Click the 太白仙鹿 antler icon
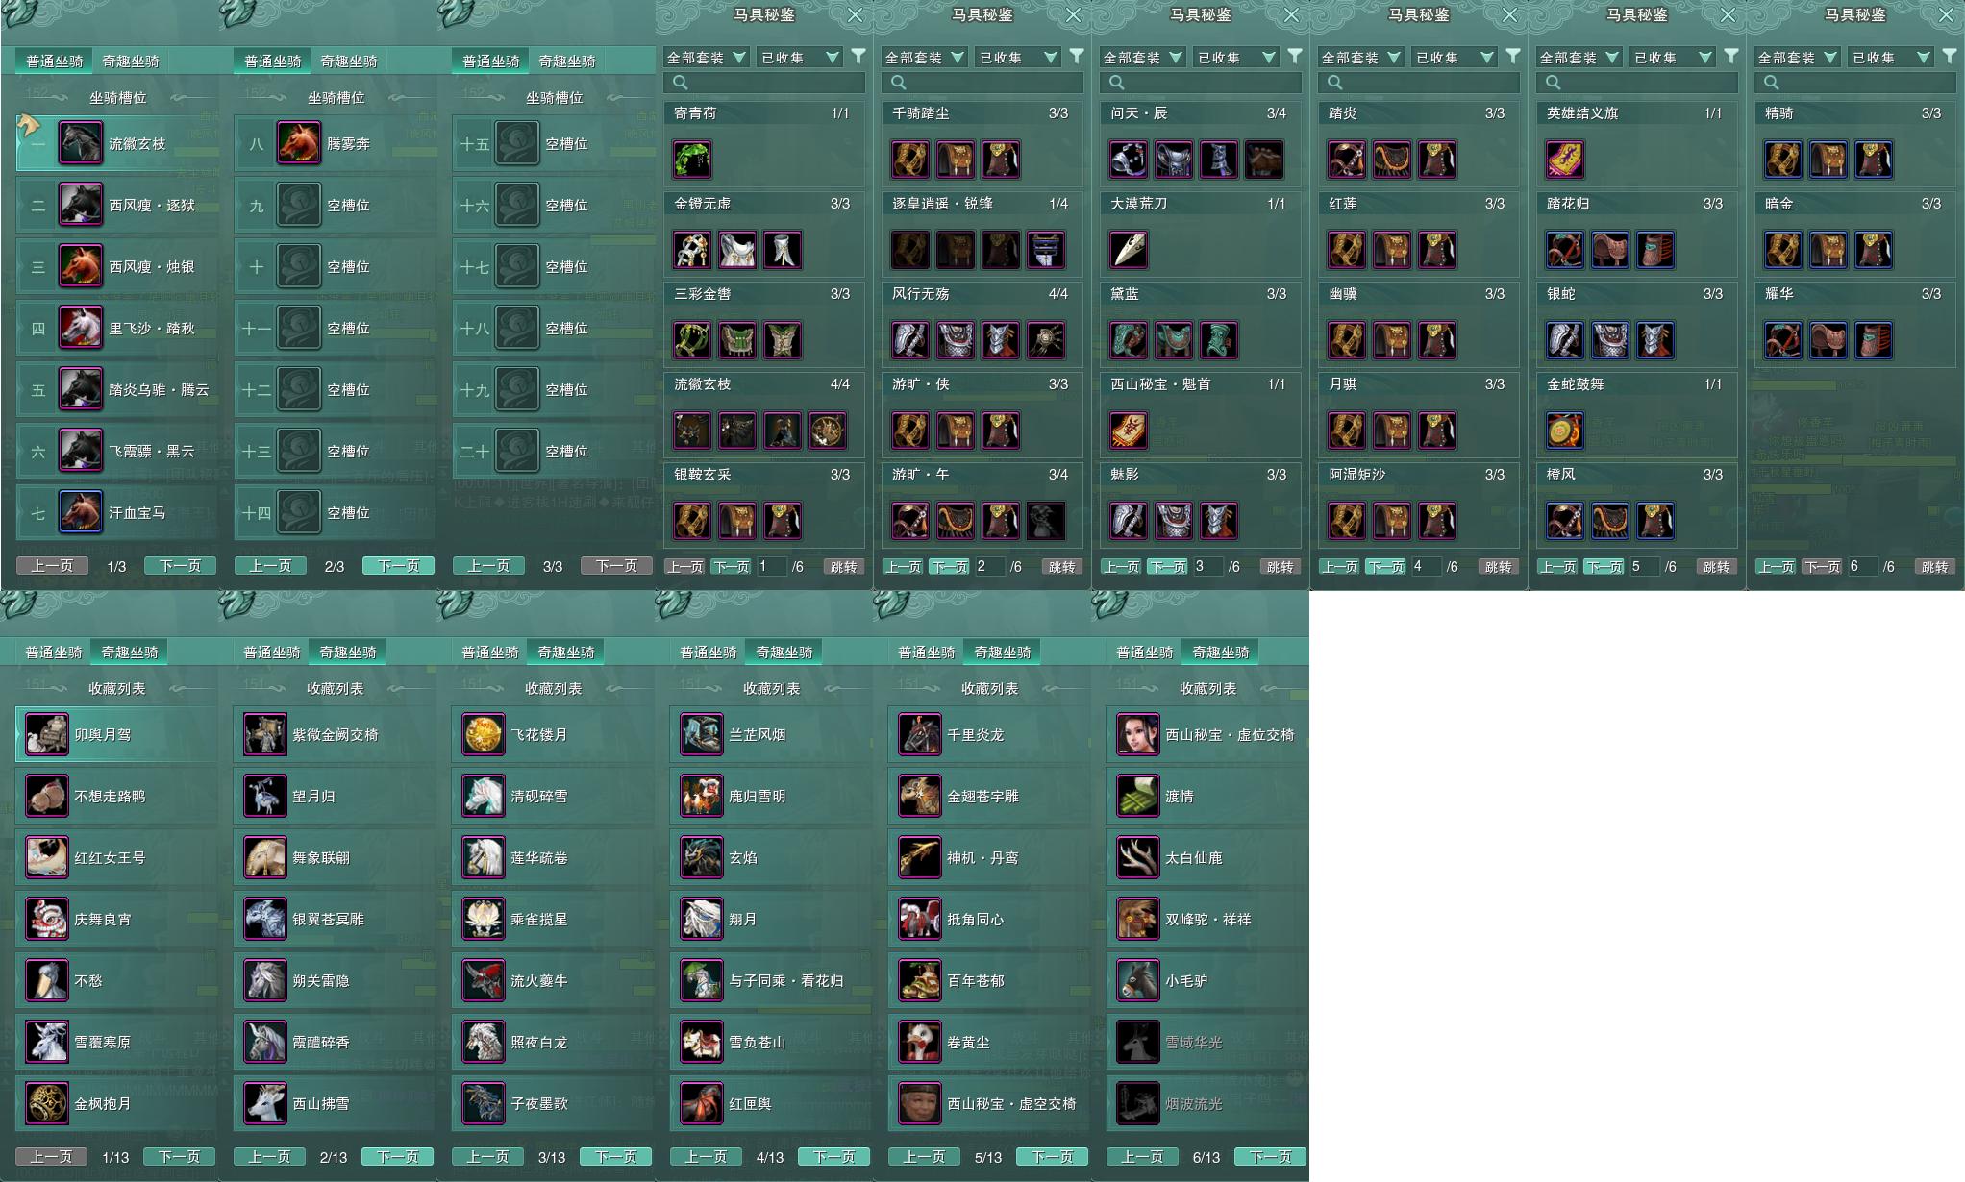Screen dimensions: 1965x1182 click(1137, 857)
